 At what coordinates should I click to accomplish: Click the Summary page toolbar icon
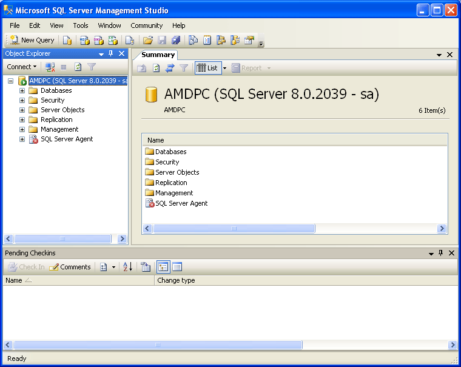[x=207, y=40]
